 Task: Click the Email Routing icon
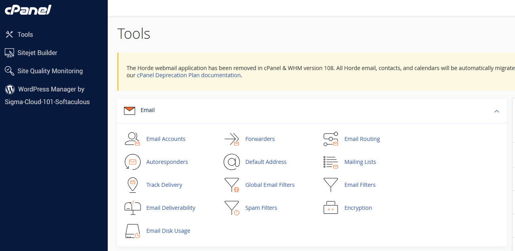(330, 139)
